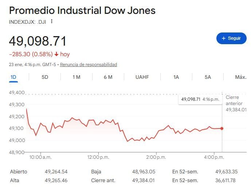Viewport: 251px width, 192px height.
Task: Click the 49,098.71 4:16 p.m. chart tooltip
Action: pyautogui.click(x=200, y=99)
